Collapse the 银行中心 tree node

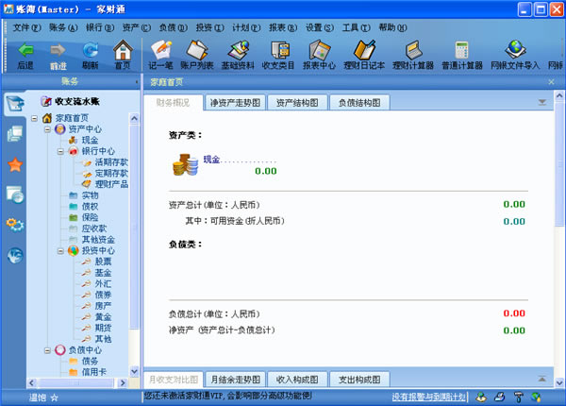pyautogui.click(x=60, y=151)
